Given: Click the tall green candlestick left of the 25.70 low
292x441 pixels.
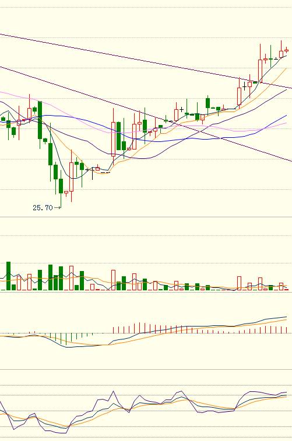Looking at the screenshot, I should pos(40,120).
